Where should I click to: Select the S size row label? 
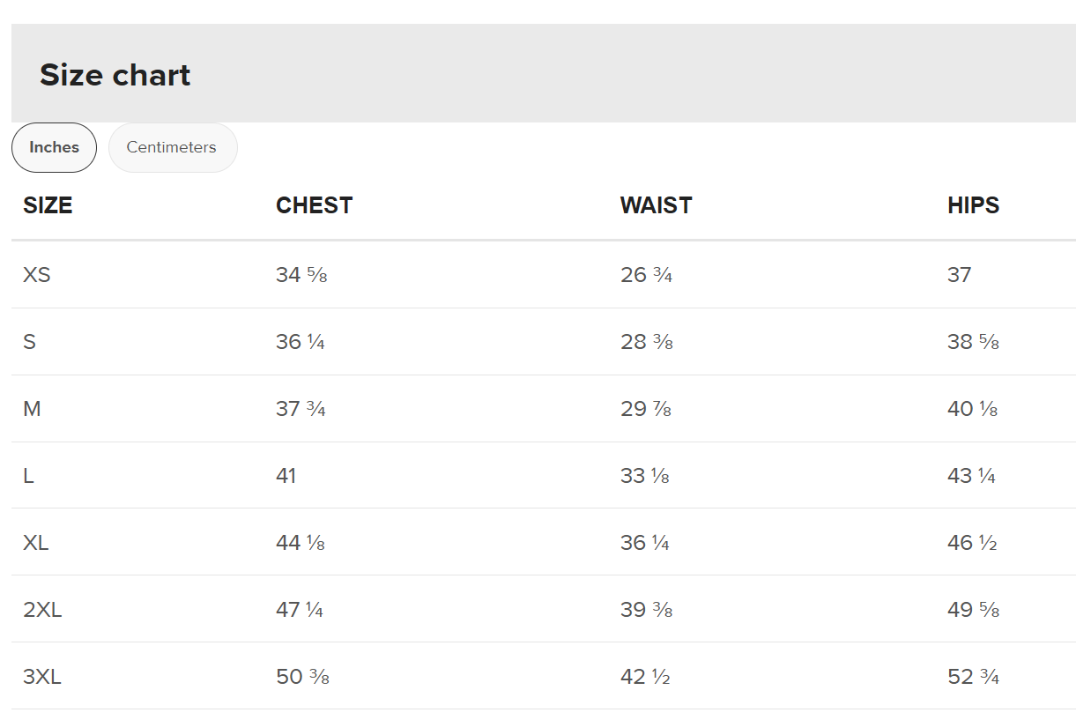[30, 342]
